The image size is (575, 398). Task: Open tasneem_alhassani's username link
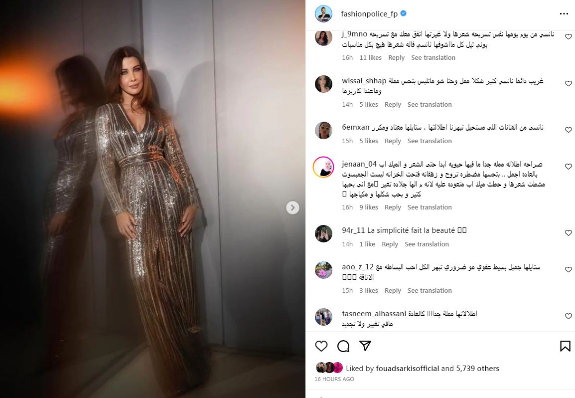[374, 314]
